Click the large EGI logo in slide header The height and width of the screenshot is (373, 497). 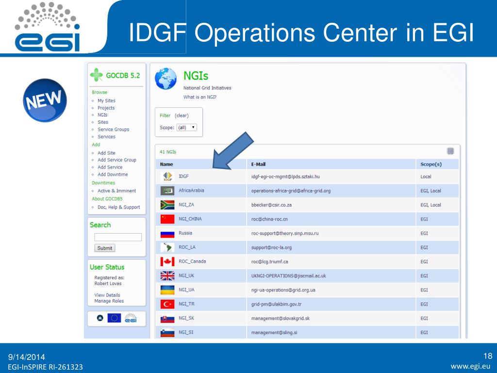[47, 27]
